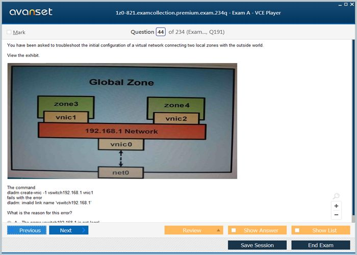Enable the Show List checkbox
Screen dimensions: 357x255
point(297,231)
